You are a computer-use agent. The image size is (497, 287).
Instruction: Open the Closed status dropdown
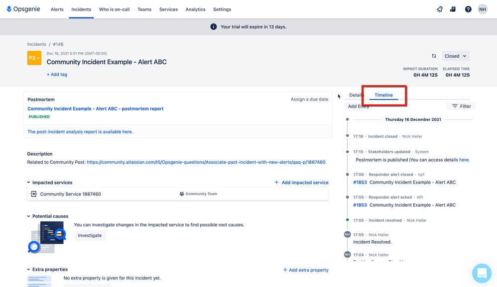(x=456, y=56)
